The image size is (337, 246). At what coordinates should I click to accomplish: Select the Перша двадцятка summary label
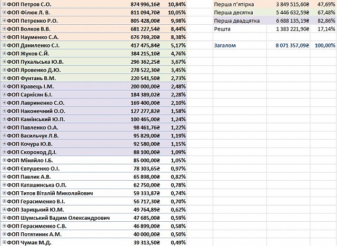(237, 21)
